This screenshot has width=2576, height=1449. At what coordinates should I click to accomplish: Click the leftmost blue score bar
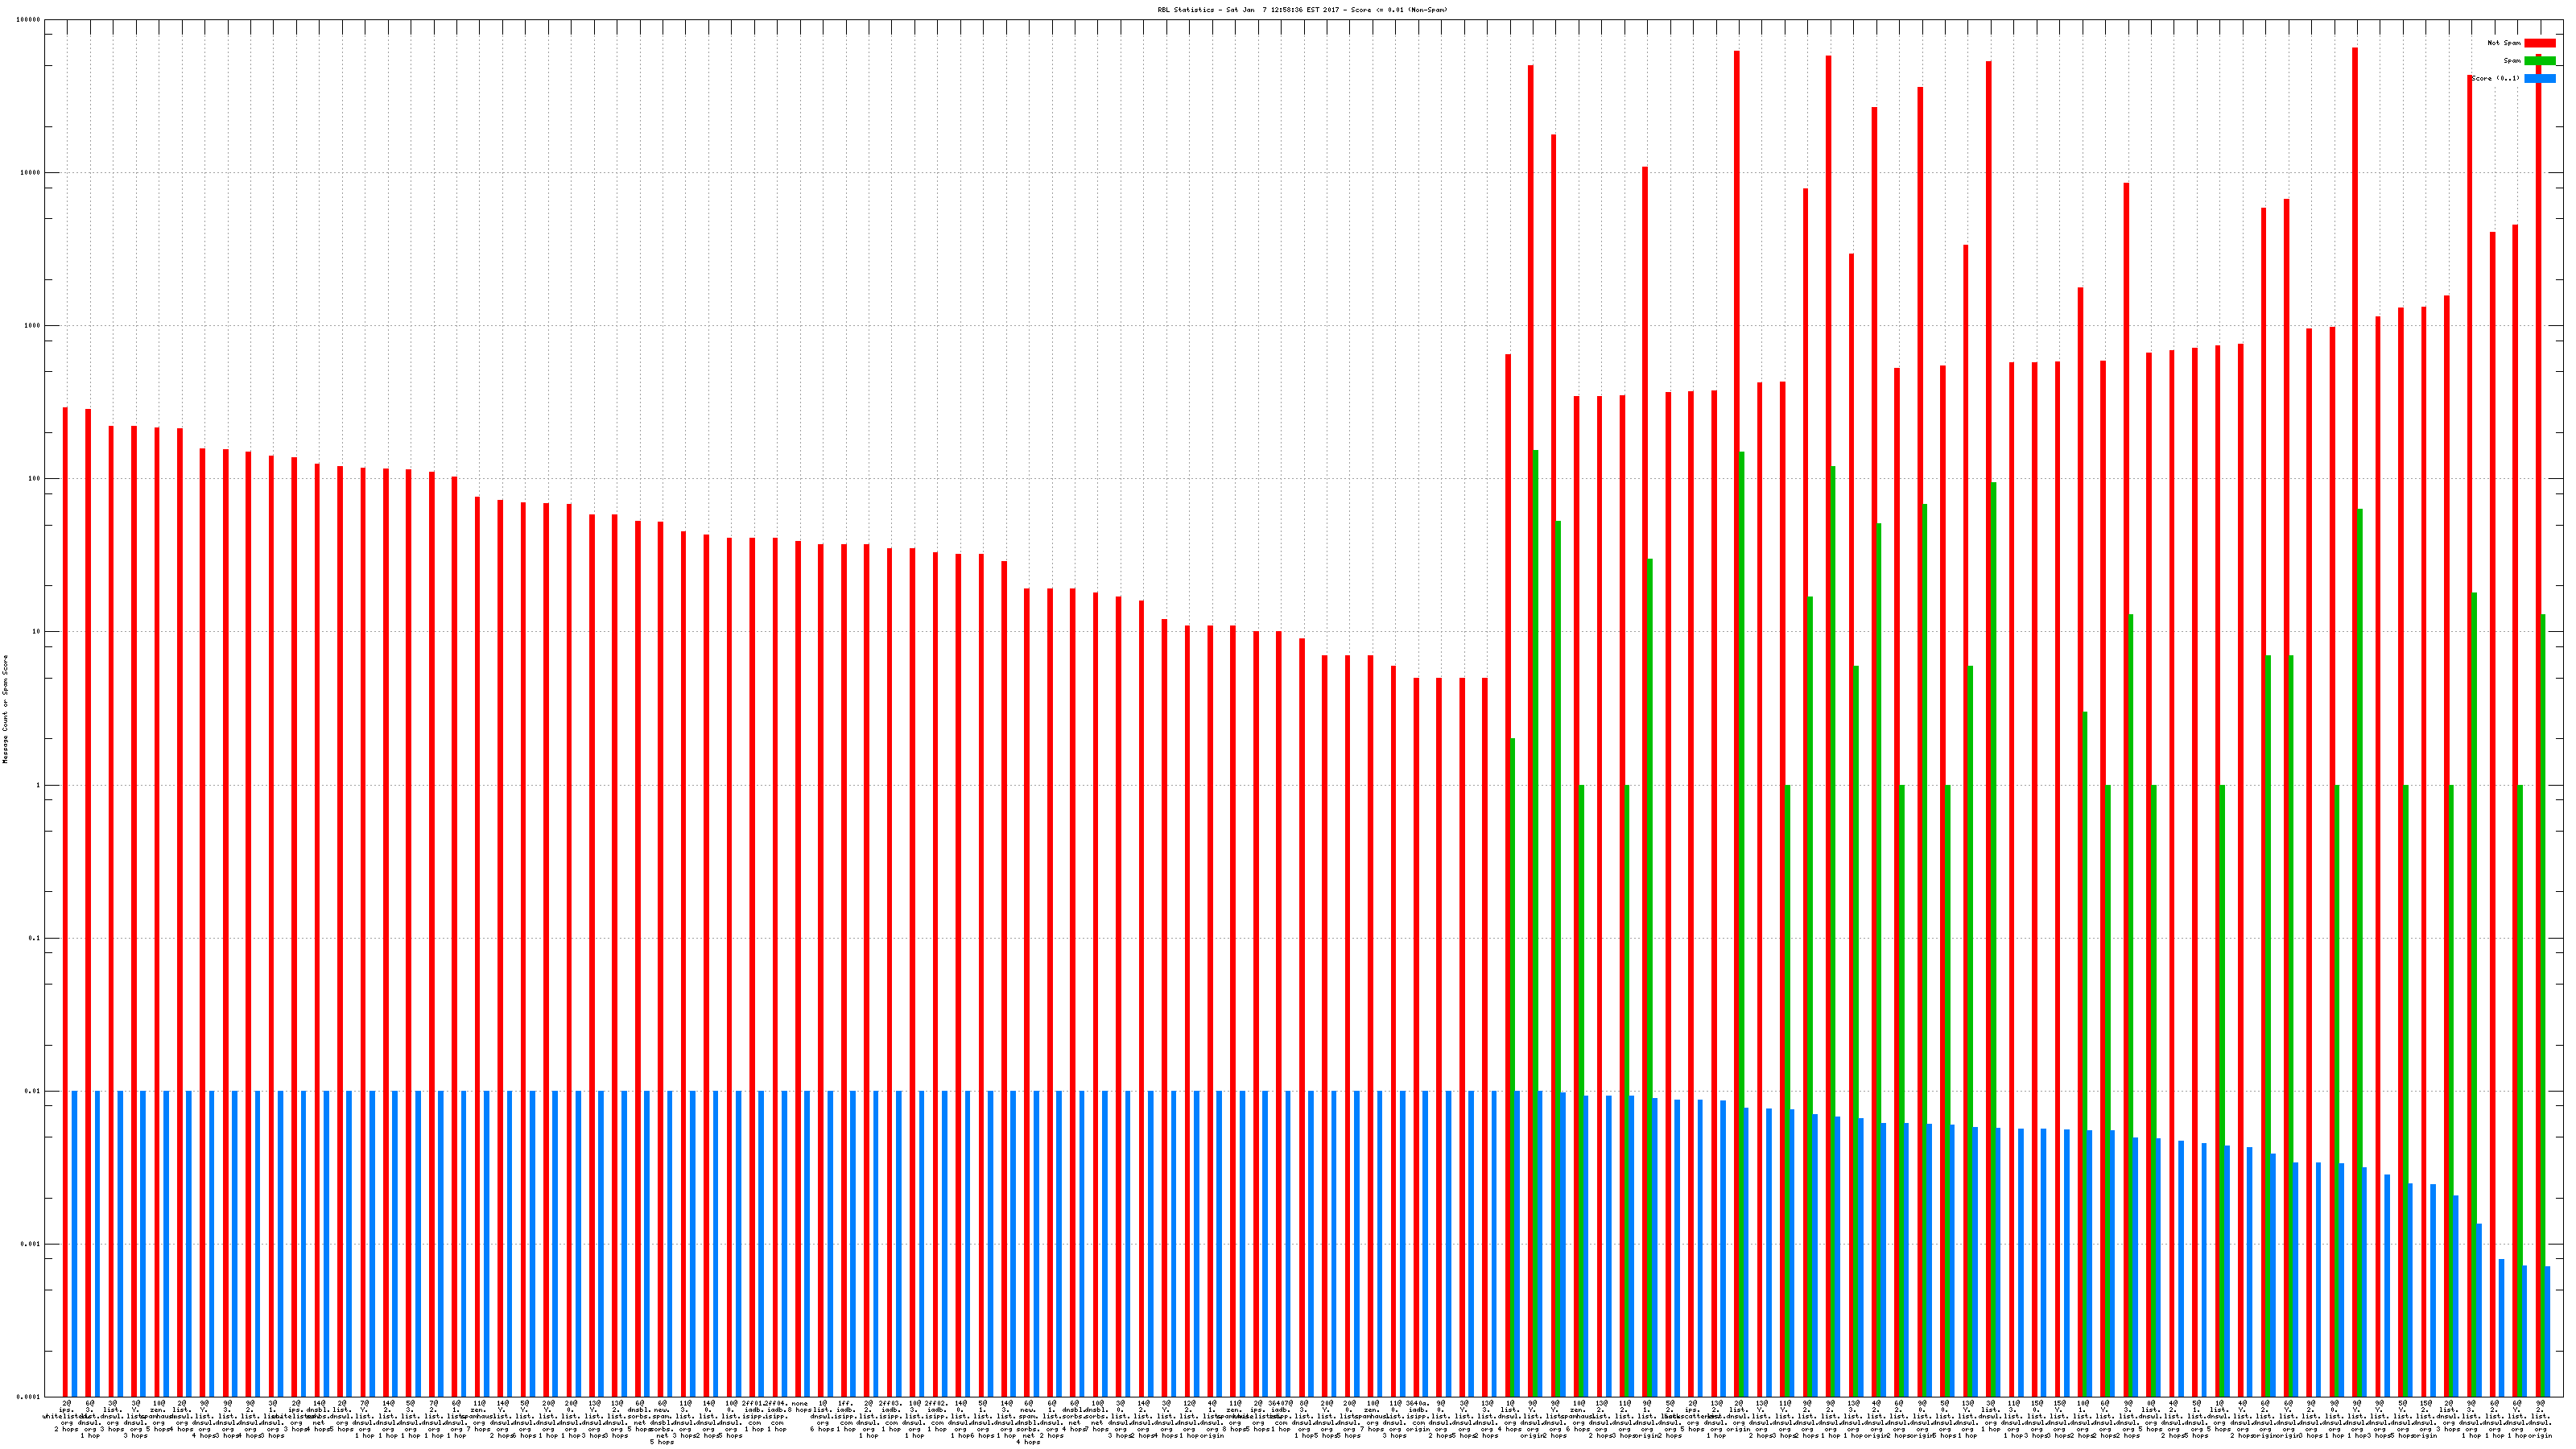[75, 1243]
